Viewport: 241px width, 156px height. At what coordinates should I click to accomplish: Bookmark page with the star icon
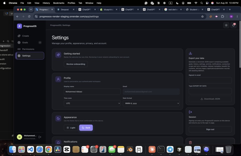202,16
